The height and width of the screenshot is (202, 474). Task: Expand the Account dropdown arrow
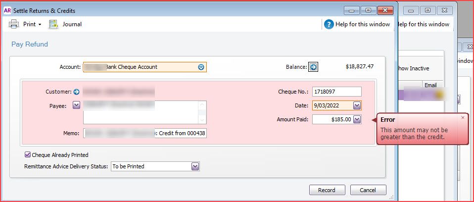pos(201,67)
